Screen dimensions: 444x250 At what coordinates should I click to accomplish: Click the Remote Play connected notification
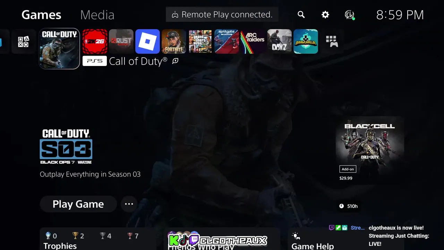(222, 15)
